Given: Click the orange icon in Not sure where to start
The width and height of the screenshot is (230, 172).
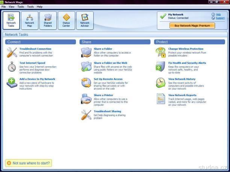Looking at the screenshot, I should 9,163.
